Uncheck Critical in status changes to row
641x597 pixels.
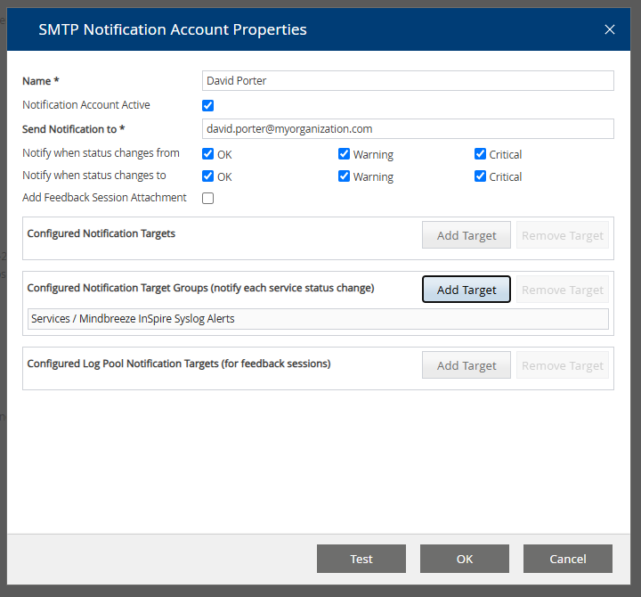pos(481,176)
